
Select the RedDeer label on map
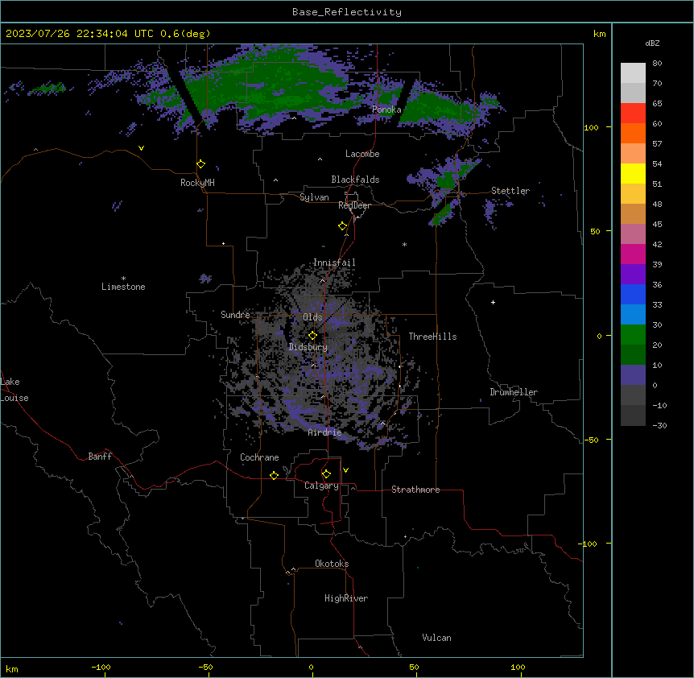[x=354, y=205]
